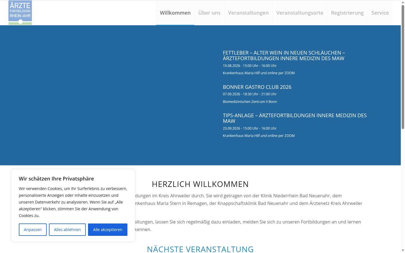The height and width of the screenshot is (253, 405).
Task: Click Biomedizinischen Zentrum II Bonn location text
Action: [x=250, y=102]
